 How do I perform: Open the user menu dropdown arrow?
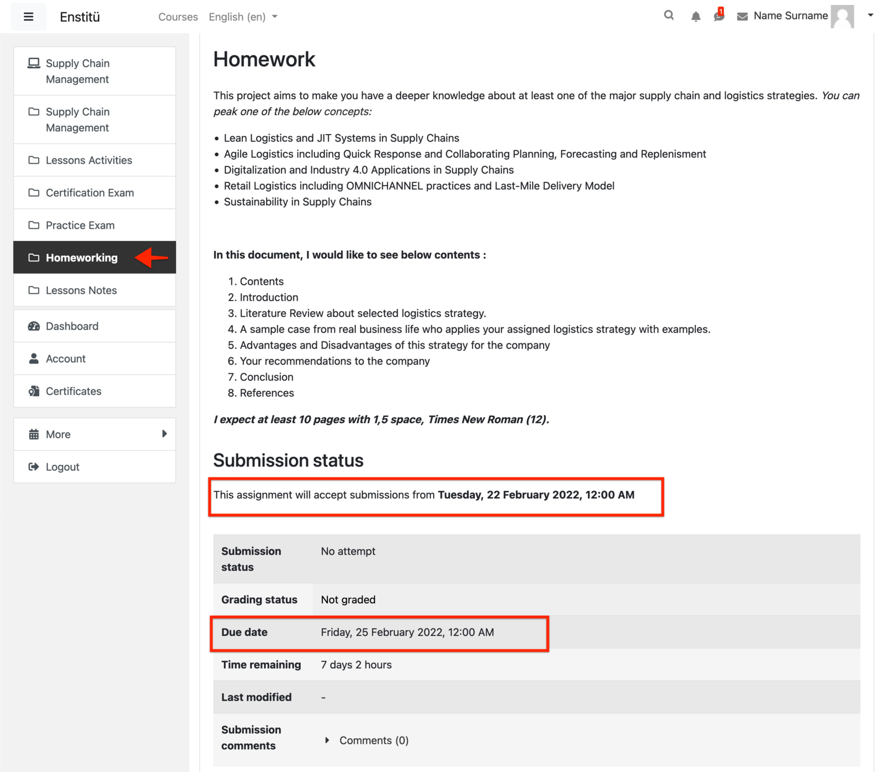[870, 15]
